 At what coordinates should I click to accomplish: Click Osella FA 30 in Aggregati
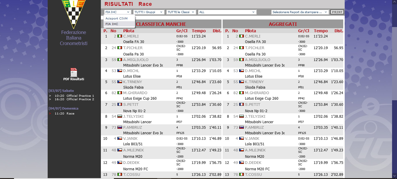click(255, 42)
